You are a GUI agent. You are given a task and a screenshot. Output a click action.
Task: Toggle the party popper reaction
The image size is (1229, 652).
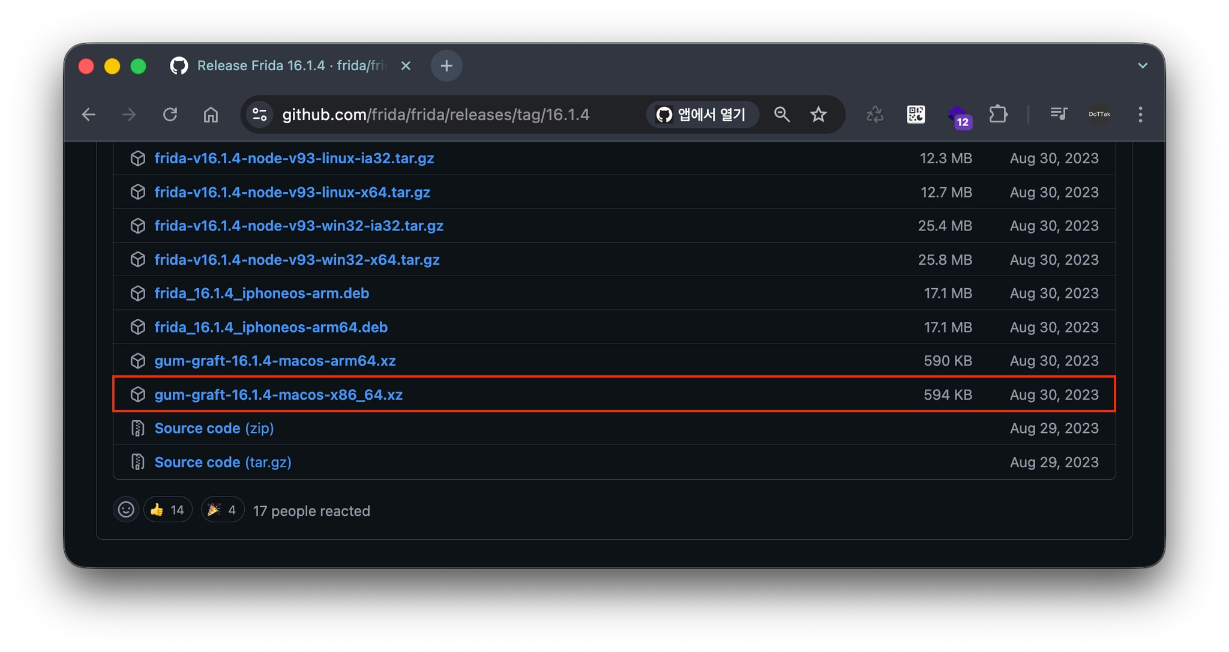[x=222, y=510]
